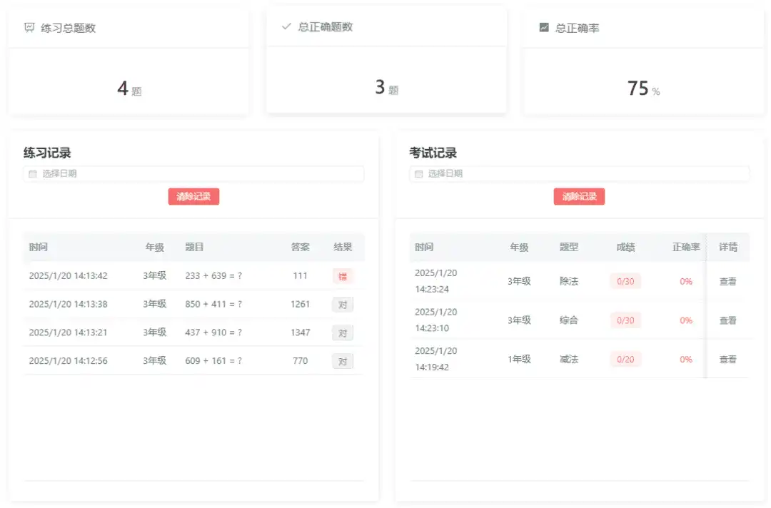Click the 时间 column header in practice table

tap(39, 247)
